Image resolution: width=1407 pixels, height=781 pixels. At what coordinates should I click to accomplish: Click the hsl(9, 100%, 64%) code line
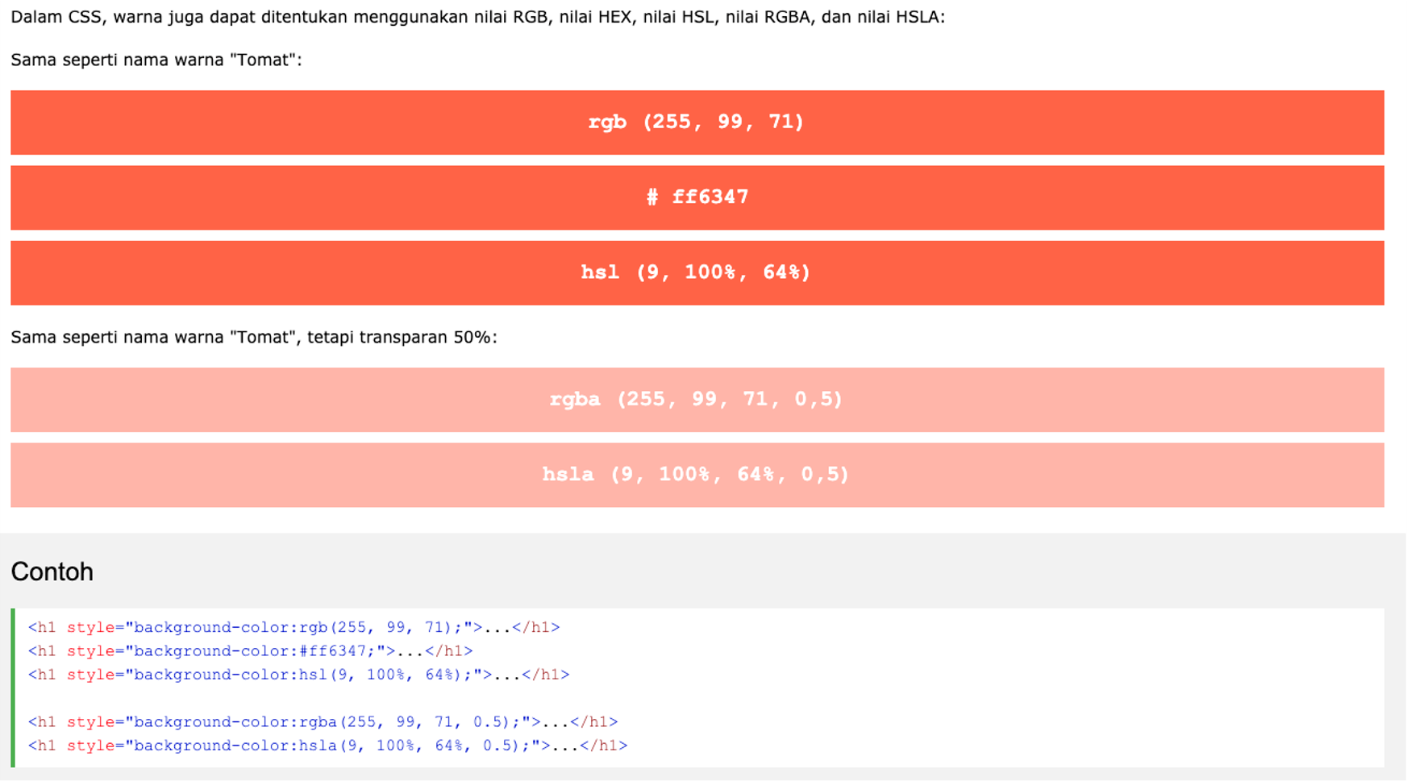coord(298,675)
